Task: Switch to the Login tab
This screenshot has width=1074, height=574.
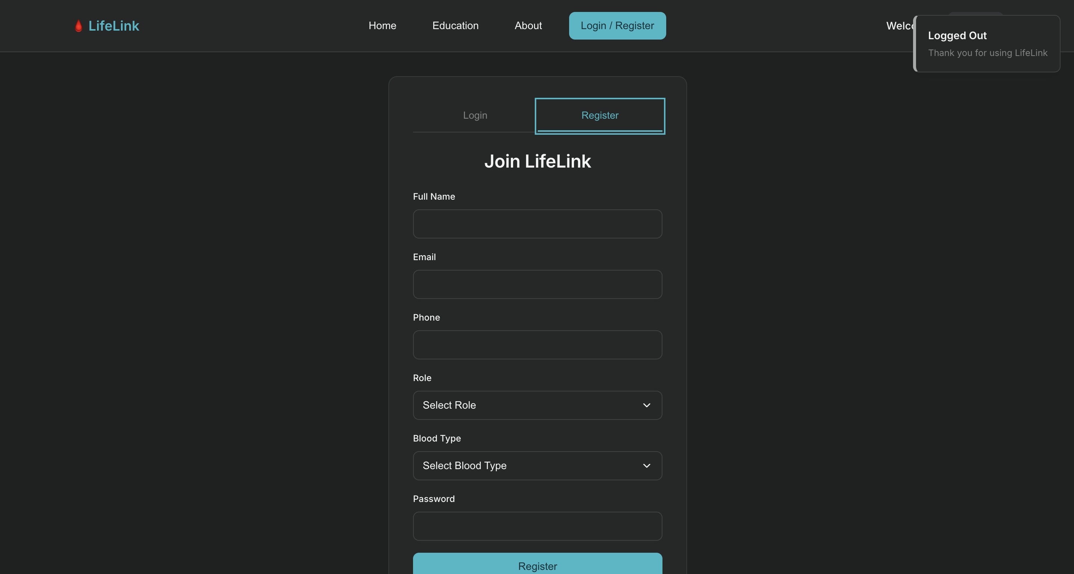Action: click(475, 115)
